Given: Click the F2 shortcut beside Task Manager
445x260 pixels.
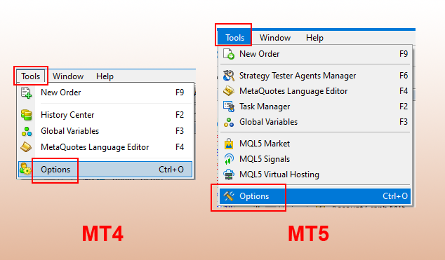Looking at the screenshot, I should point(404,107).
